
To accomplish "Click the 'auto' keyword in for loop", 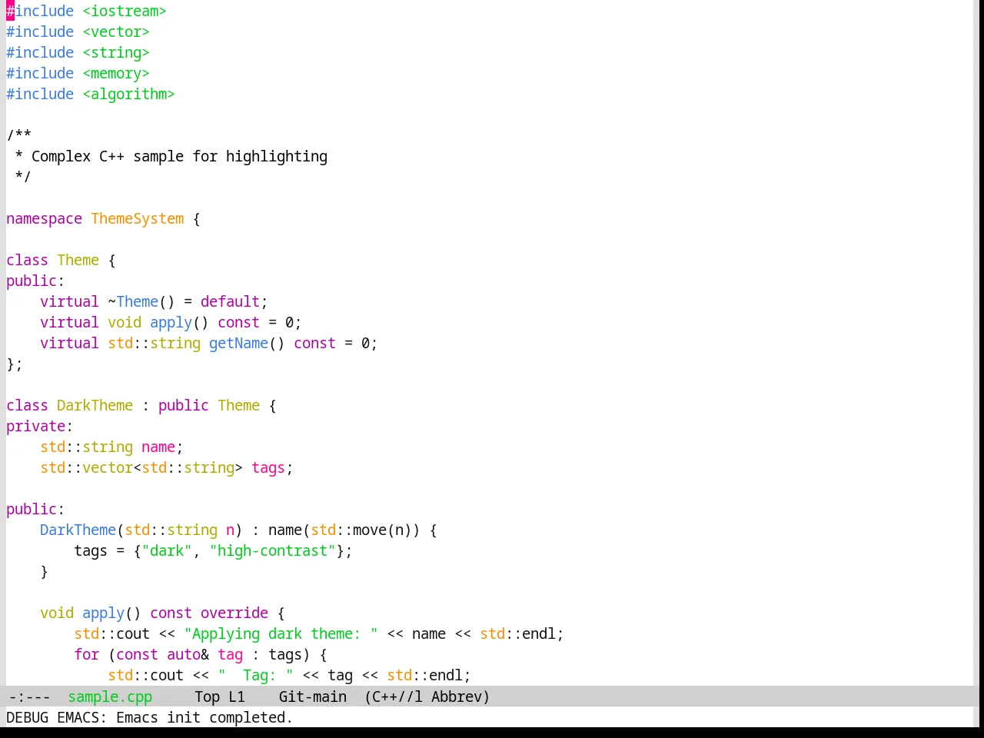I will 184,654.
